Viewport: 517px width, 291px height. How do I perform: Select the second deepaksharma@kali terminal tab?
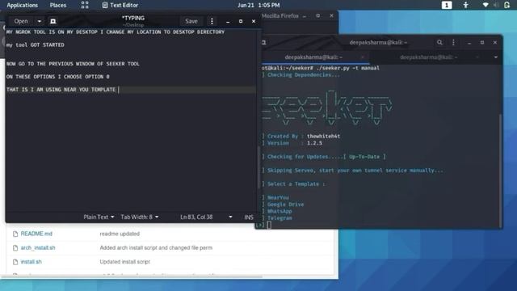pyautogui.click(x=428, y=57)
